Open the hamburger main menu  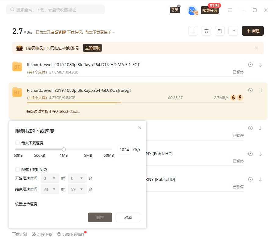pyautogui.click(x=230, y=10)
